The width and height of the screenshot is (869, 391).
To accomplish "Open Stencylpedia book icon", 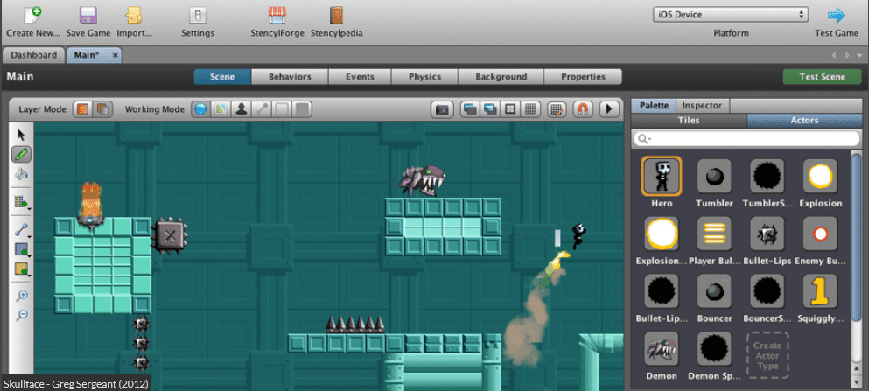I will pos(336,15).
